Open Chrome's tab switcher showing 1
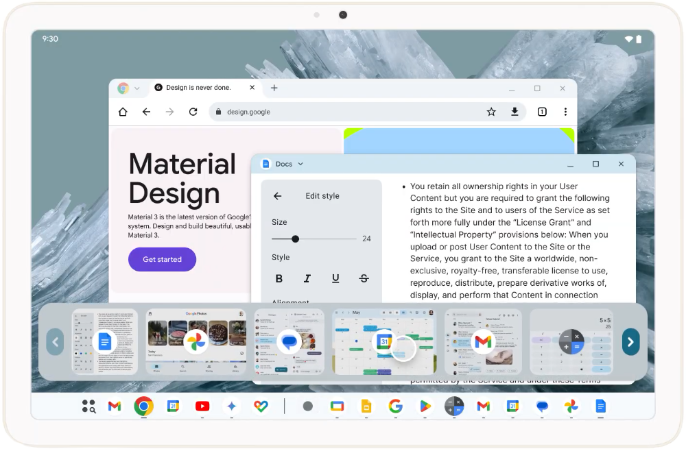 click(542, 112)
